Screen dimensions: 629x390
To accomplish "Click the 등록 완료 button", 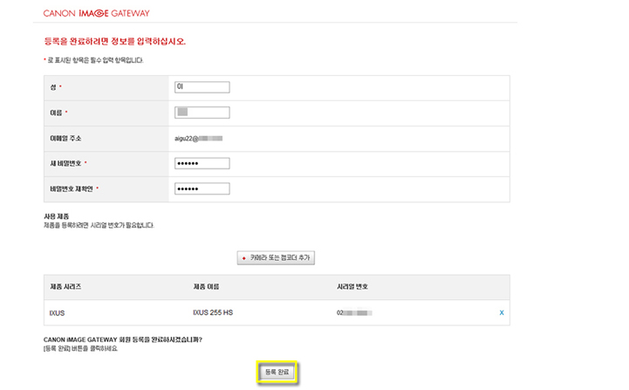I will 277,372.
